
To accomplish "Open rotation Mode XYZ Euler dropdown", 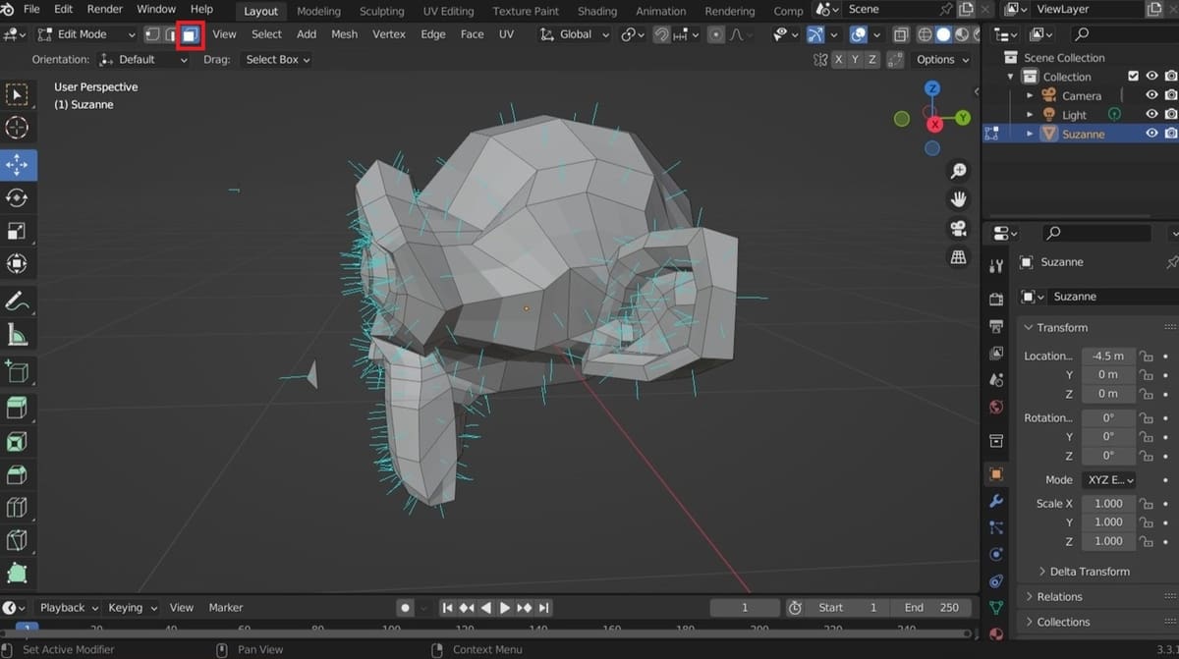I will point(1108,480).
